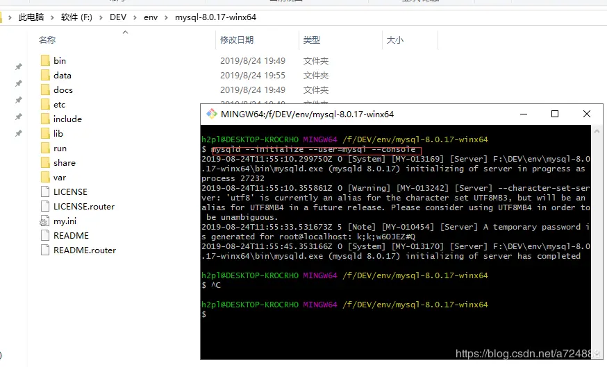Image resolution: width=607 pixels, height=367 pixels.
Task: Click the ^C line in terminal
Action: click(211, 285)
